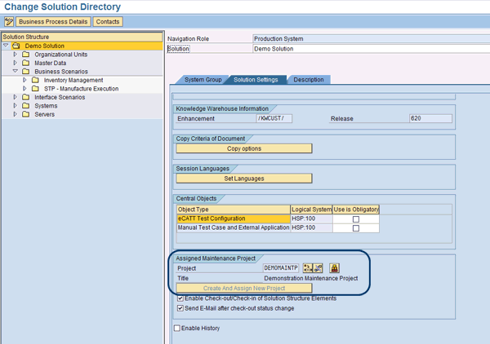490x344 pixels.
Task: Check Use is Obligatory for eCATT Test Configuration
Action: pyautogui.click(x=355, y=218)
